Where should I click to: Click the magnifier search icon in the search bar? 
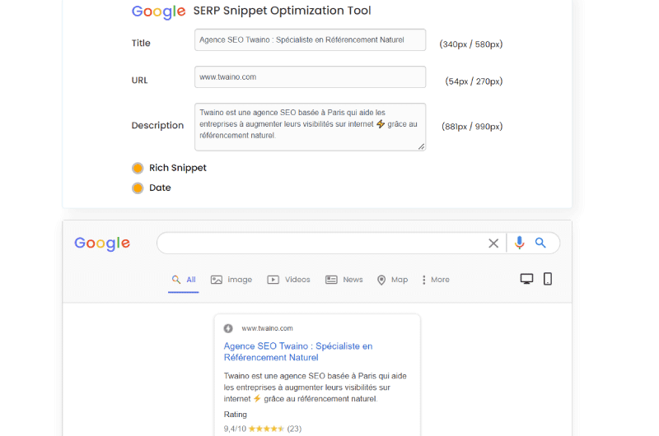[540, 243]
